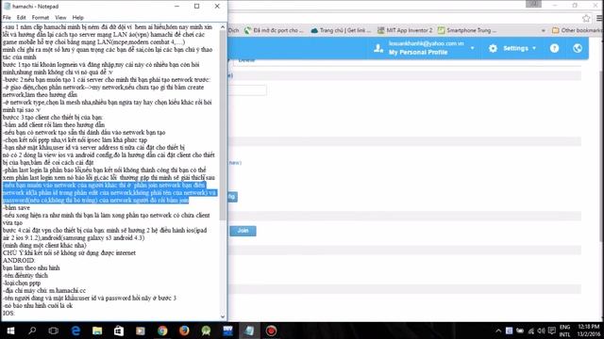Screen dimensions: 604x339
Task: Open the Windows Store taskbar icon
Action: (x=119, y=331)
